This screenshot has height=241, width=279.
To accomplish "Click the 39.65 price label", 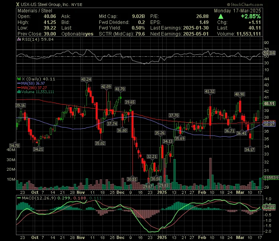I will coord(130,102).
